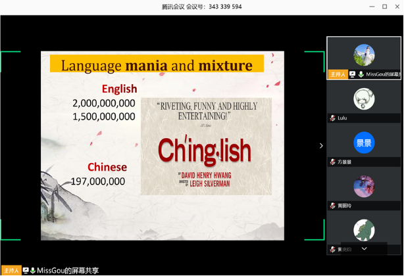
Task: Click the Chinglish poster image
Action: (x=206, y=146)
